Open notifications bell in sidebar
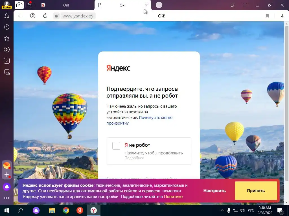The image size is (289, 216). 7,16
